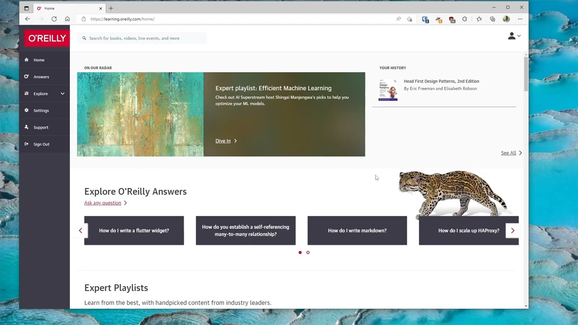
Task: Open browser Settings and more menu
Action: coord(520,19)
